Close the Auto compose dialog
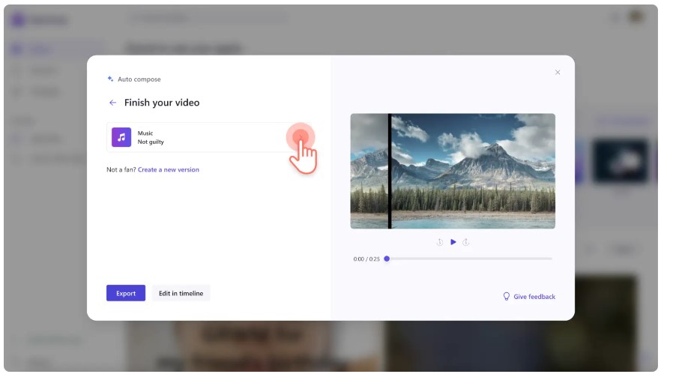Image resolution: width=676 pixels, height=377 pixels. 558,72
